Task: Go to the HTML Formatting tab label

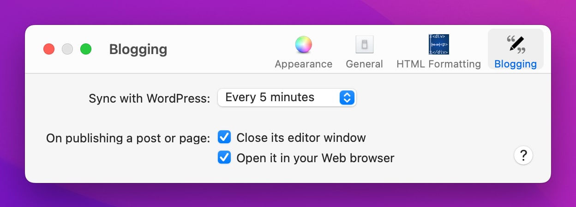Action: pyautogui.click(x=438, y=64)
